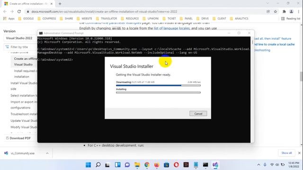Open the UPWORK bookmark folder
303x170 pixels.
point(151,18)
